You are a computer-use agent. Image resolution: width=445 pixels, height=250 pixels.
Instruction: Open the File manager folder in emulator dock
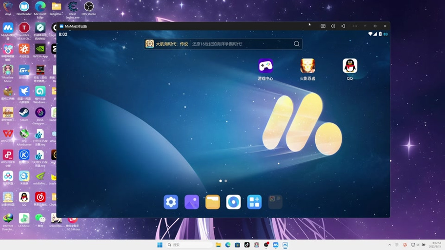(x=213, y=202)
